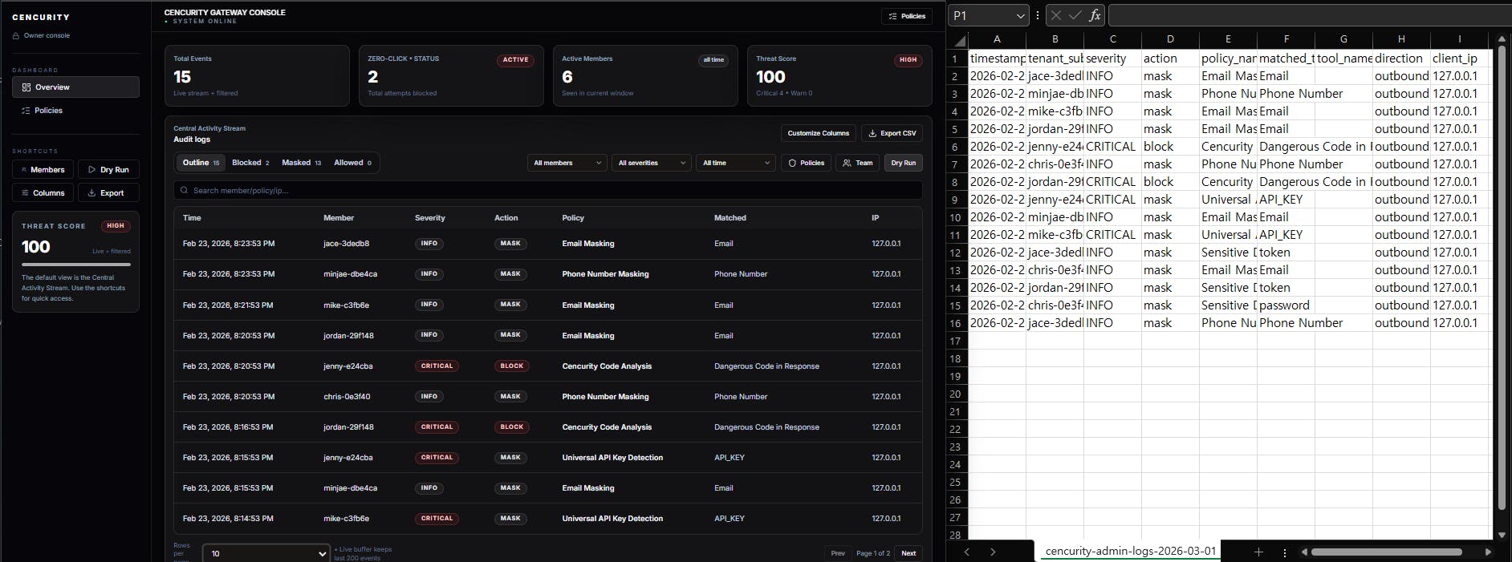
Task: Select row 6 header in Excel
Action: coord(955,147)
